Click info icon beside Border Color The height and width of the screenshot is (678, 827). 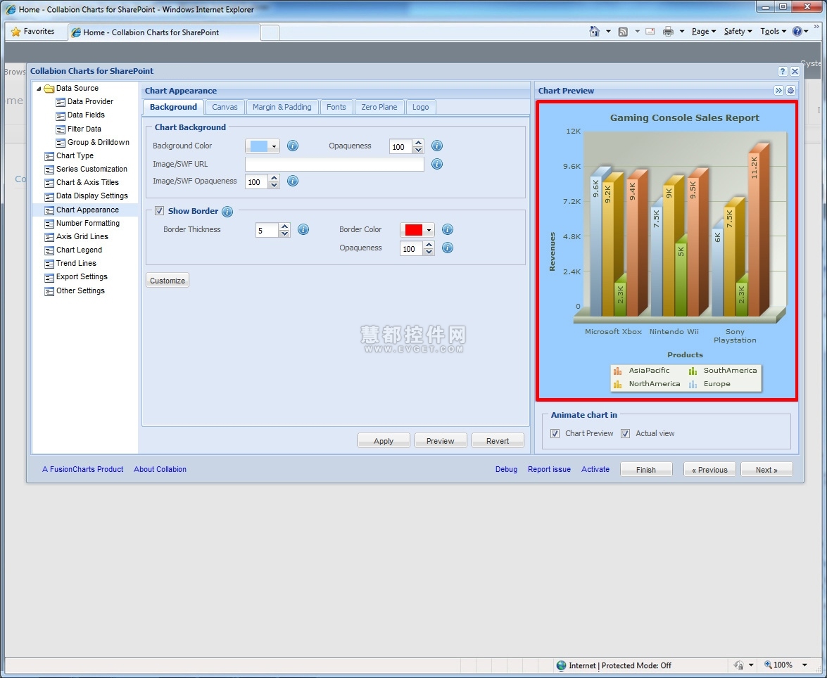447,229
